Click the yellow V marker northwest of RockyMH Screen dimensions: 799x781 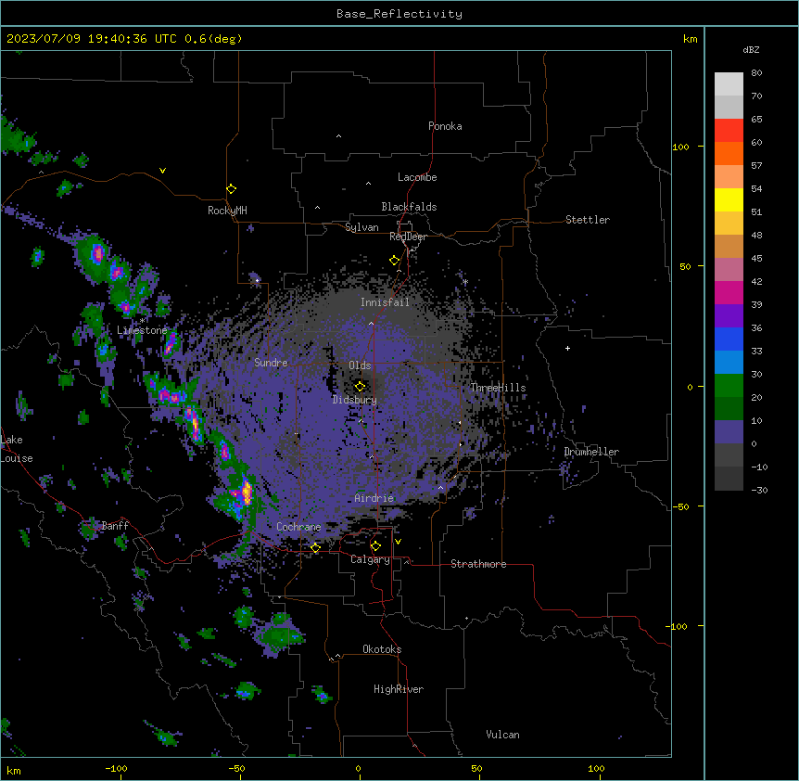(x=162, y=171)
